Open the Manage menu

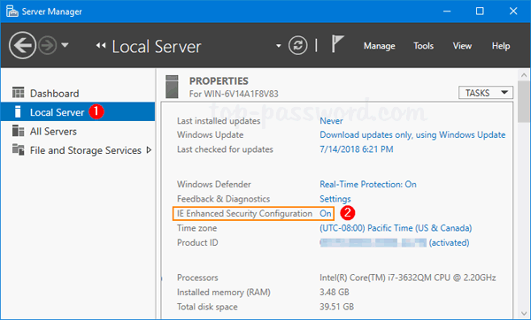380,46
